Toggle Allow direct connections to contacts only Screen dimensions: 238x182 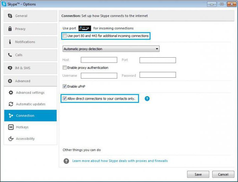point(65,98)
